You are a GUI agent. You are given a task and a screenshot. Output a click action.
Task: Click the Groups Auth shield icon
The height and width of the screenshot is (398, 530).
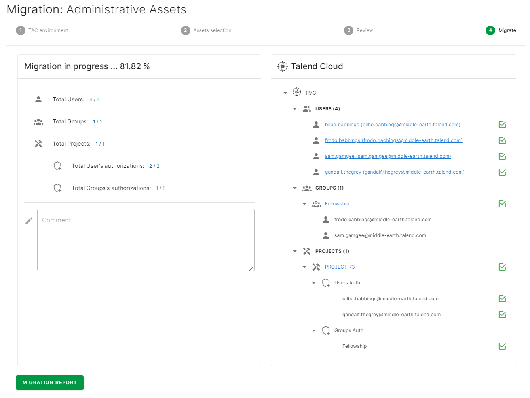pyautogui.click(x=326, y=330)
